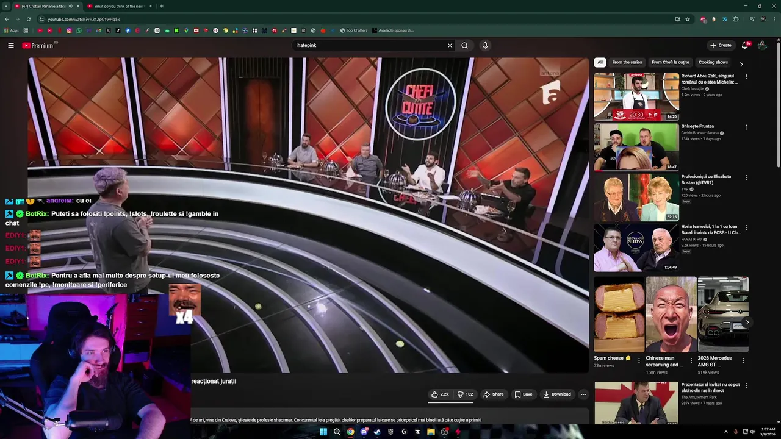Start voice search with the microphone

coord(485,45)
